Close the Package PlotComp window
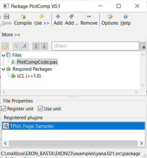The height and width of the screenshot is (158, 147). click(x=137, y=6)
